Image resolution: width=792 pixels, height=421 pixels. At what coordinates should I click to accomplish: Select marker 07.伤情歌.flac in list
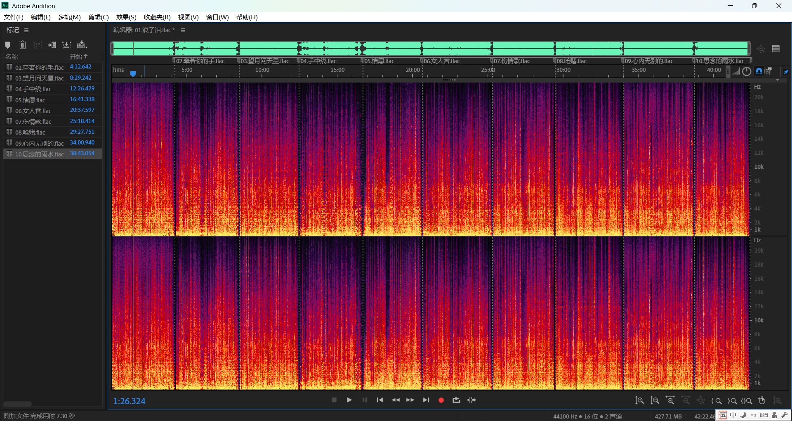tap(33, 121)
